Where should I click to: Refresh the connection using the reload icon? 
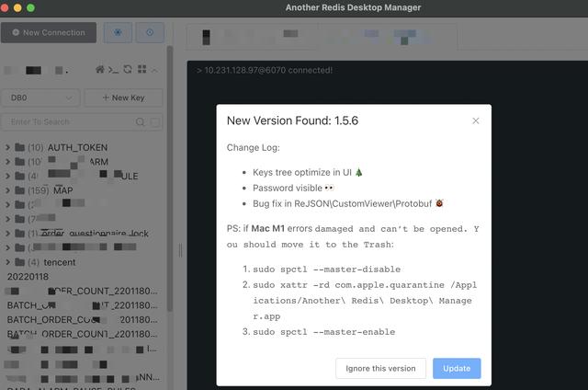(x=128, y=69)
